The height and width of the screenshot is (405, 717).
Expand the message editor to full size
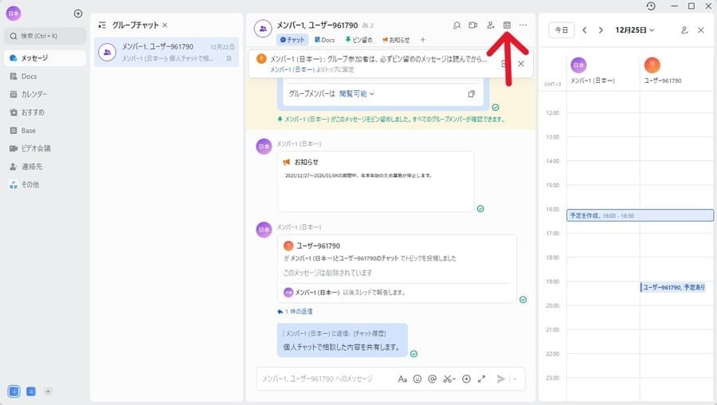481,379
